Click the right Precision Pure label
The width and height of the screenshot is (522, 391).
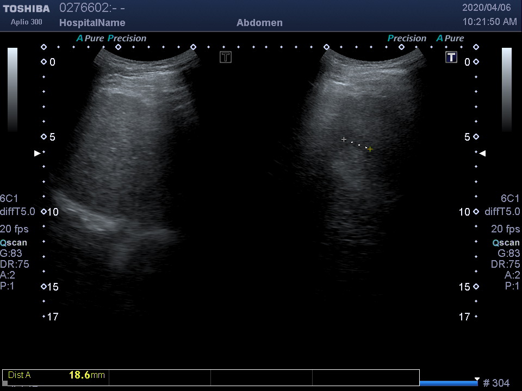(425, 39)
